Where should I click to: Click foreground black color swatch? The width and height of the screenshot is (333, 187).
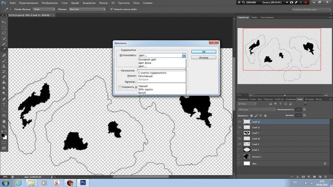point(3,135)
